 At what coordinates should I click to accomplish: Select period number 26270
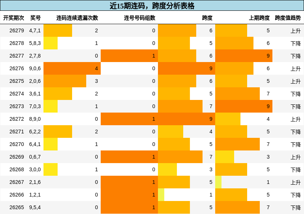coord(17,144)
